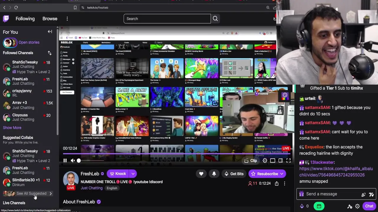Click 13lackwater username in chat
Viewport: 378px width, 212px height.
coord(322,162)
